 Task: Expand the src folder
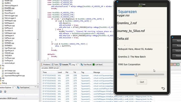point(3,68)
